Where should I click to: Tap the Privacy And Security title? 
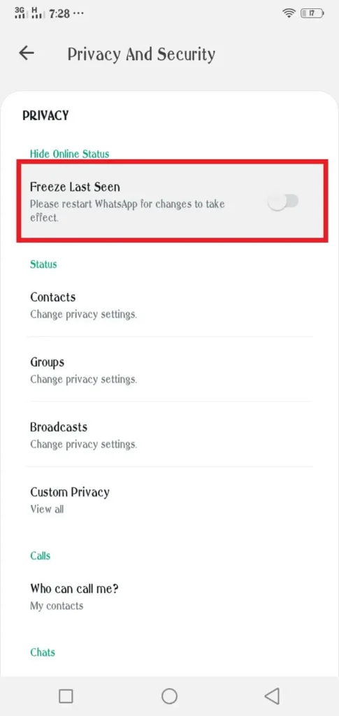click(x=141, y=55)
